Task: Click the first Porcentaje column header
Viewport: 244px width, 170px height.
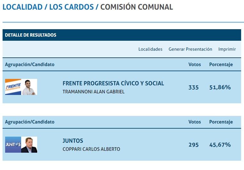Action: click(x=221, y=64)
